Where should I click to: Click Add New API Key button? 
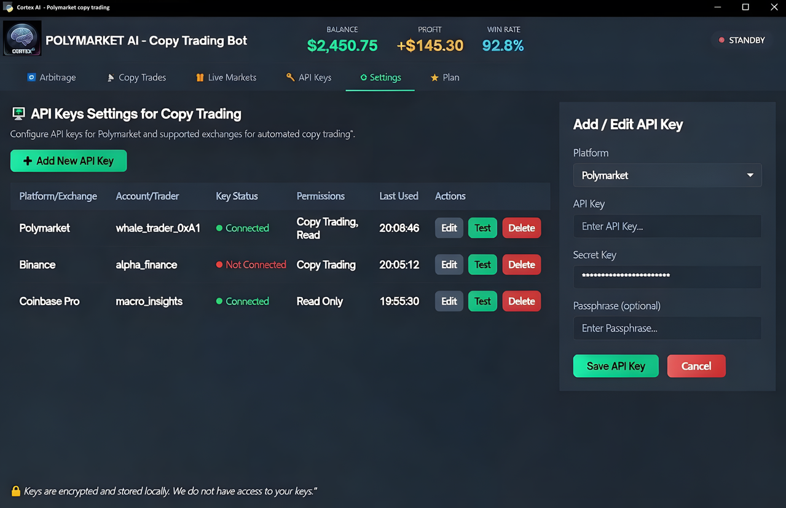pos(69,161)
